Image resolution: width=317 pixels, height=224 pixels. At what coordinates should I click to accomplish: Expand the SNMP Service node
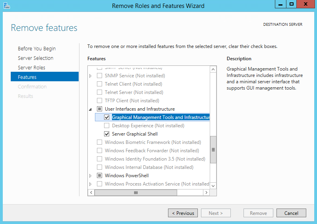90,76
